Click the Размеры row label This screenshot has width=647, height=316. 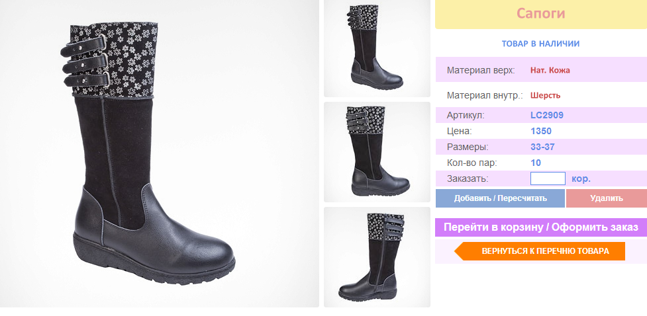pos(467,147)
